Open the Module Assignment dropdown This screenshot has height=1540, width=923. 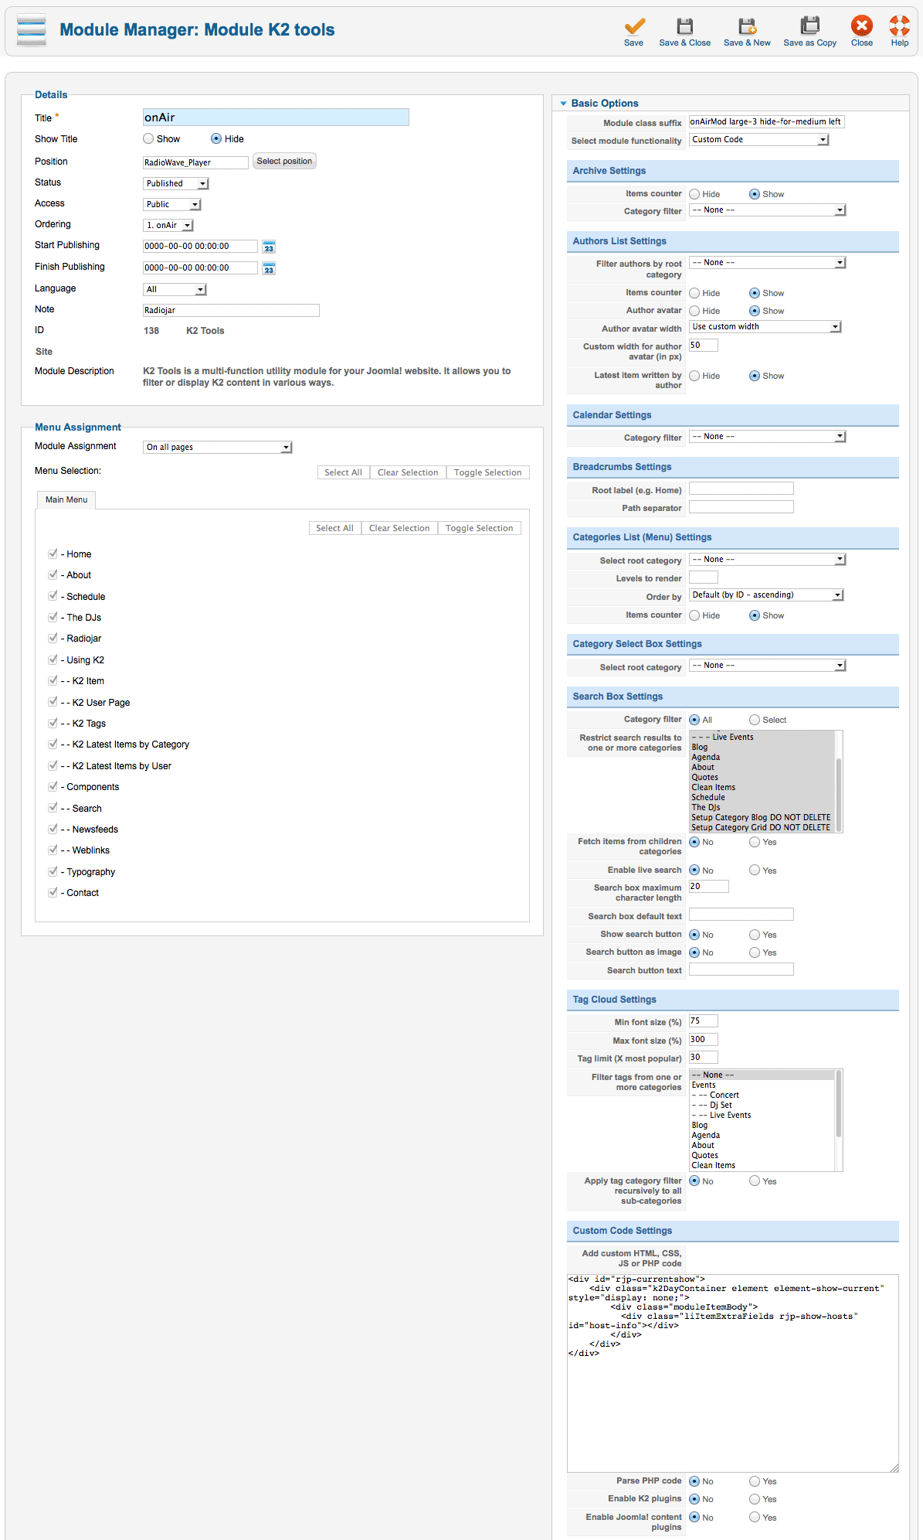pos(218,447)
